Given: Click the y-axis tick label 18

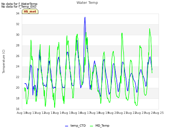Looking at the screenshot, I should 17,98.
